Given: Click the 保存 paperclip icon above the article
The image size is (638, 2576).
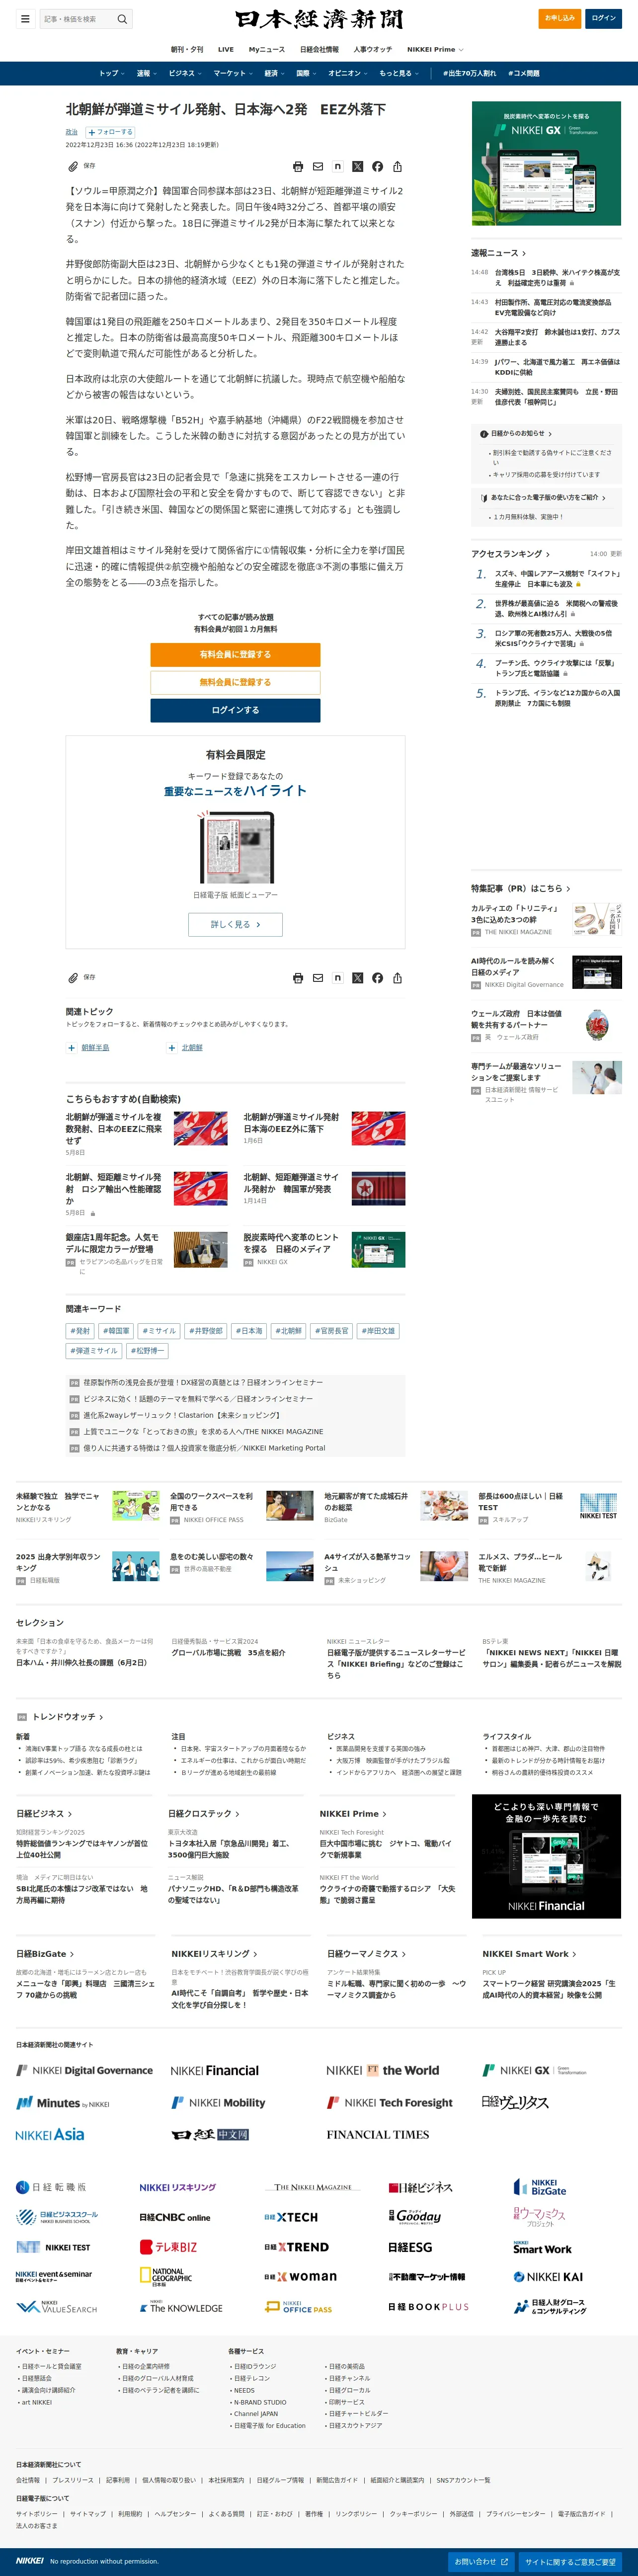Looking at the screenshot, I should [72, 166].
